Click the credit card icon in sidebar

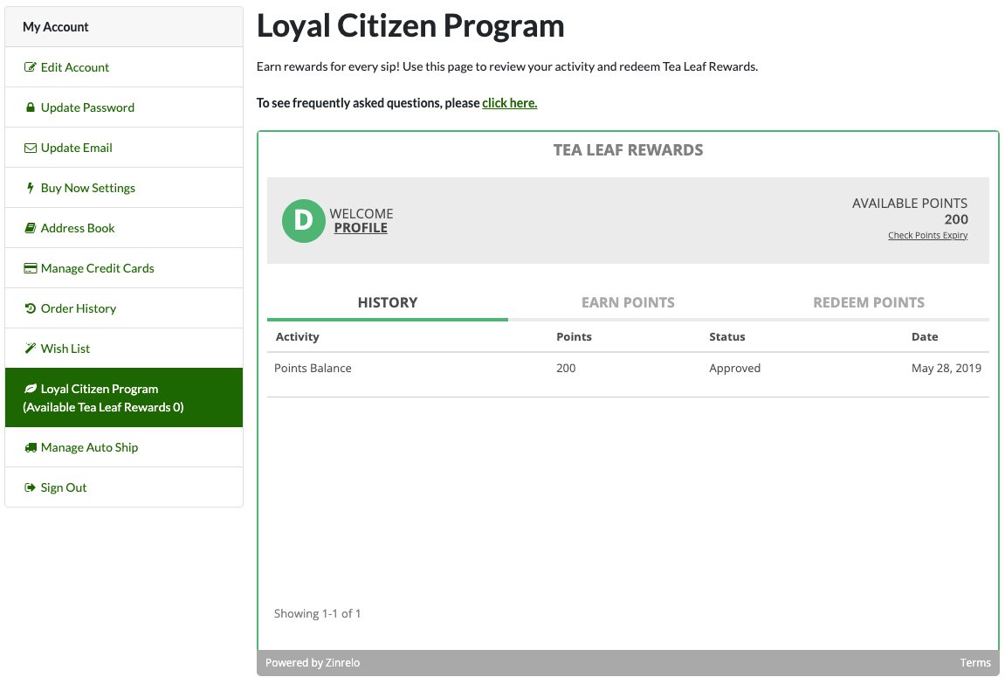point(31,268)
